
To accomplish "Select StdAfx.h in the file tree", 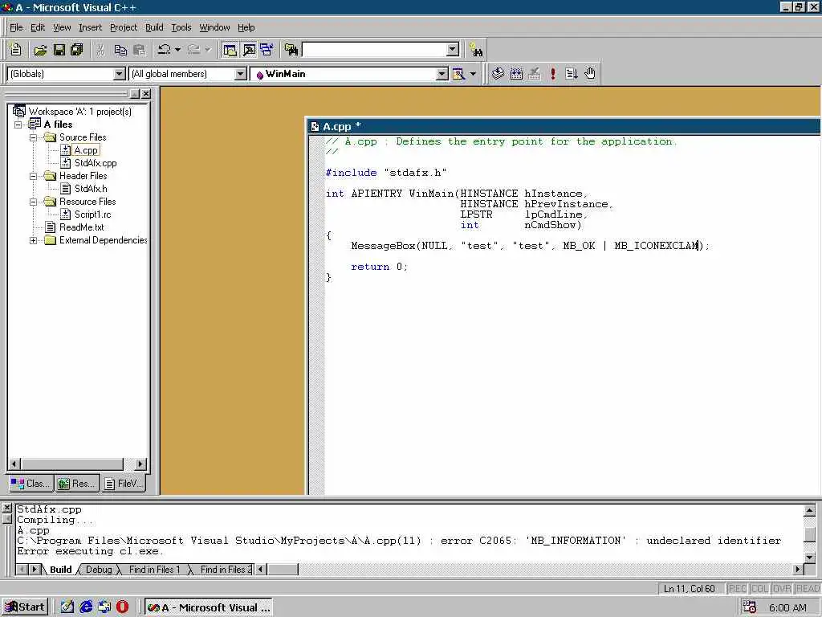I will point(91,189).
